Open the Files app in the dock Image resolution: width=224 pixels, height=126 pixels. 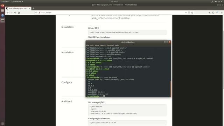point(2,10)
